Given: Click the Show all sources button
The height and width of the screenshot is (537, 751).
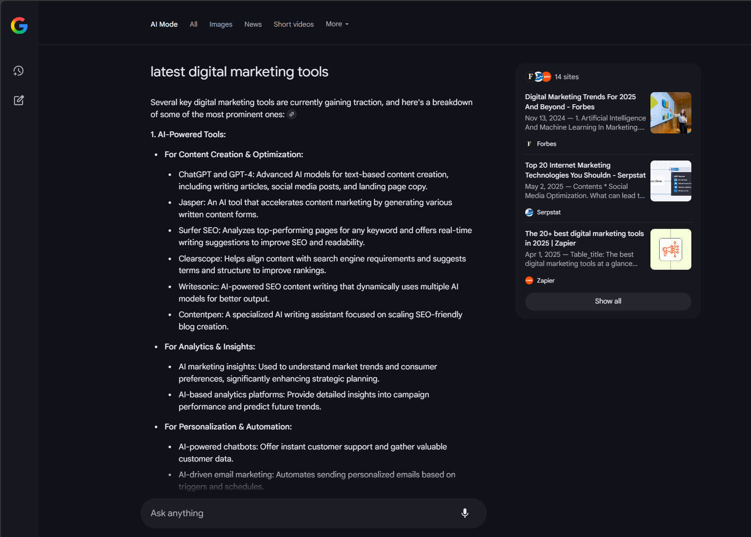Looking at the screenshot, I should coord(608,301).
